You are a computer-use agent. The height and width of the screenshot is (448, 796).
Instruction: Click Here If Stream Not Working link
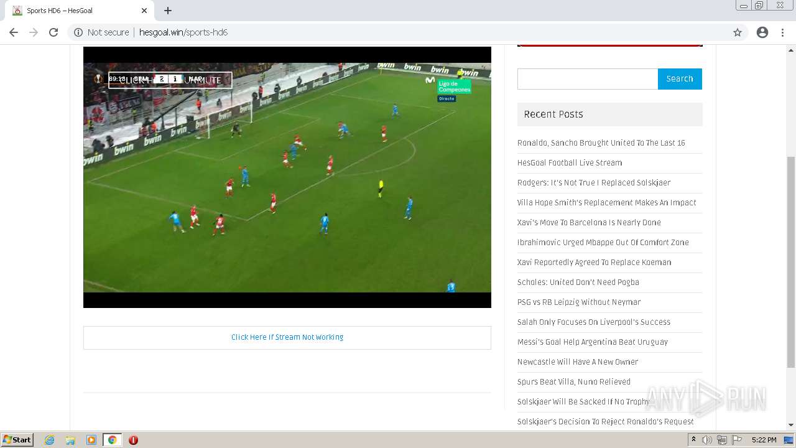pos(287,337)
